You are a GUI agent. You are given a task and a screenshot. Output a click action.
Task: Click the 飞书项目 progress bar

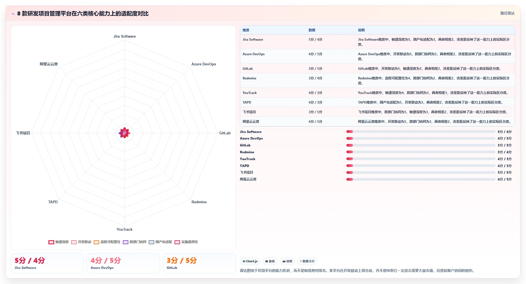click(421, 172)
